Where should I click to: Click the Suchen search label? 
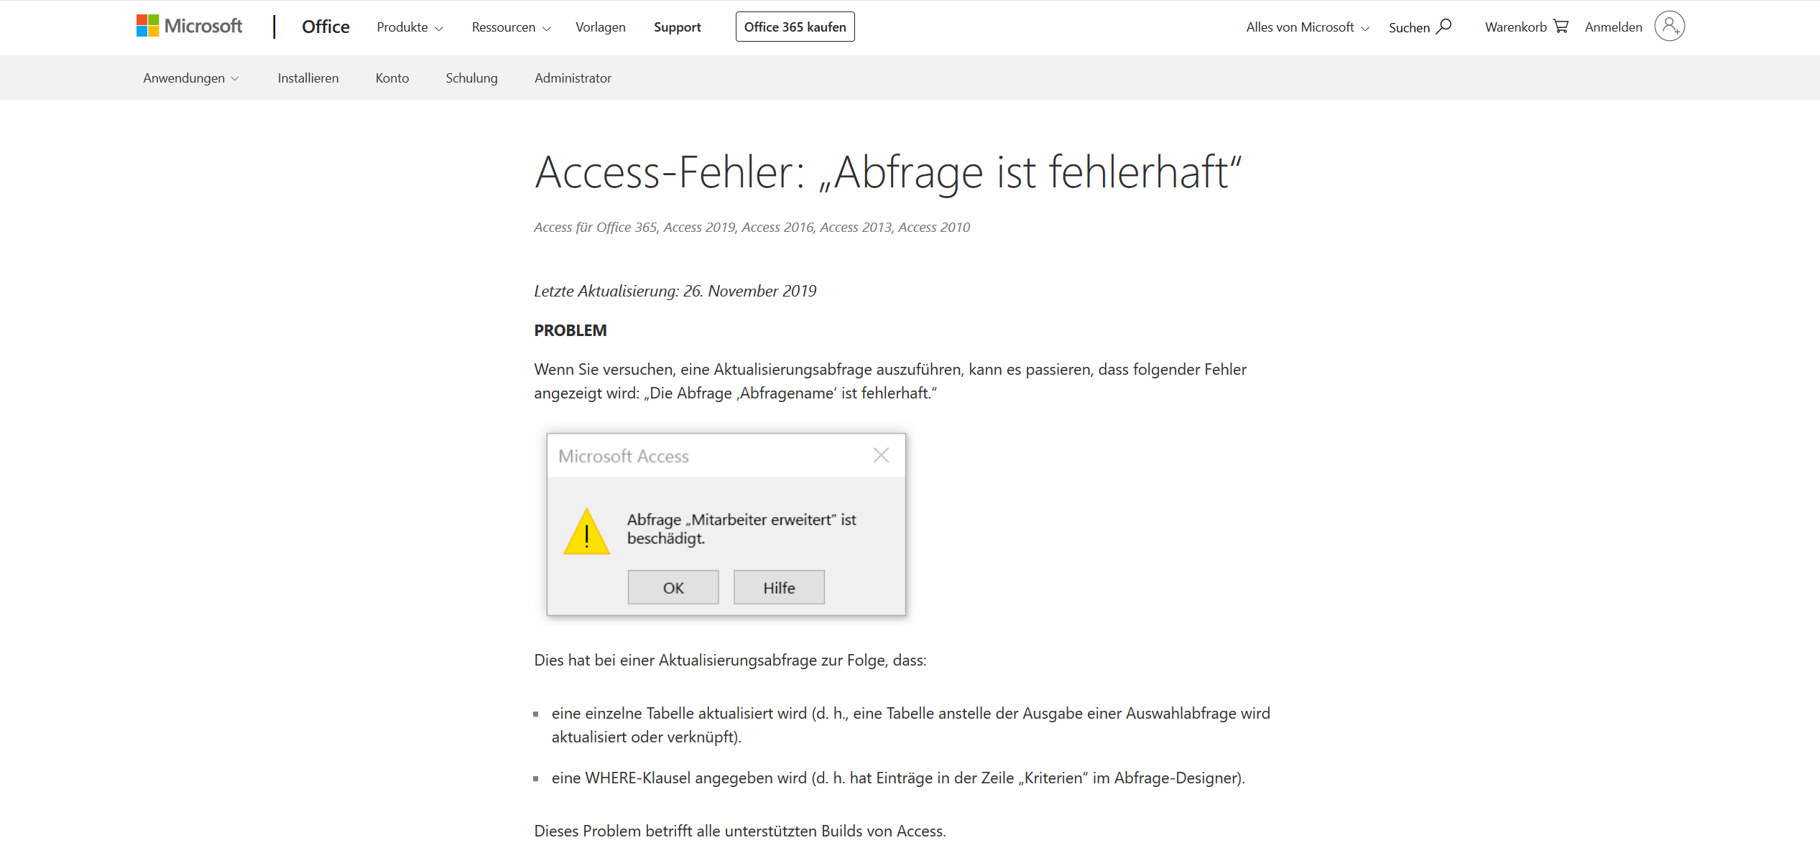click(x=1409, y=27)
